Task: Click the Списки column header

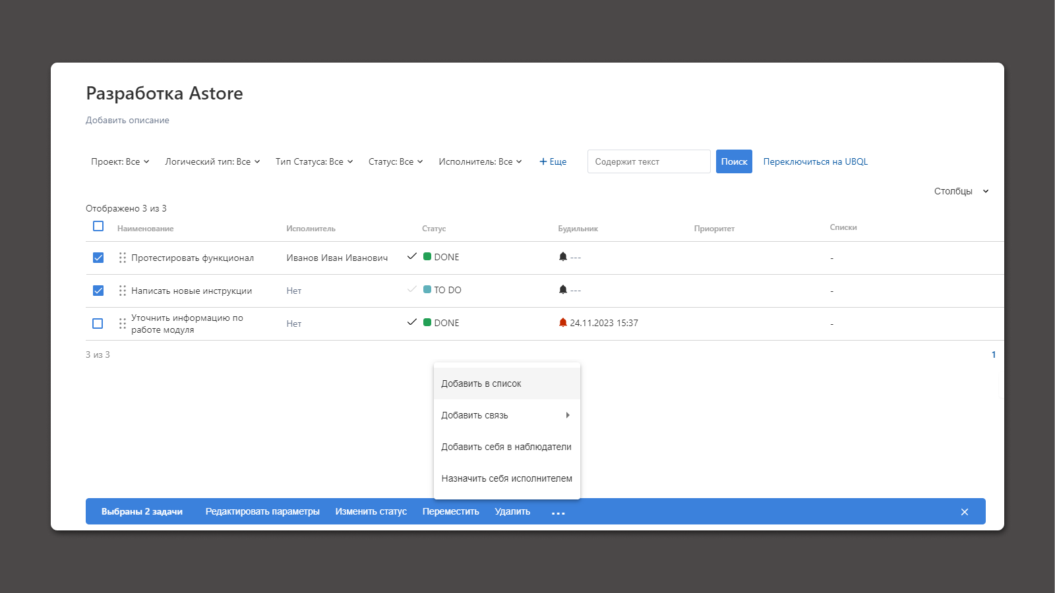Action: [x=843, y=227]
